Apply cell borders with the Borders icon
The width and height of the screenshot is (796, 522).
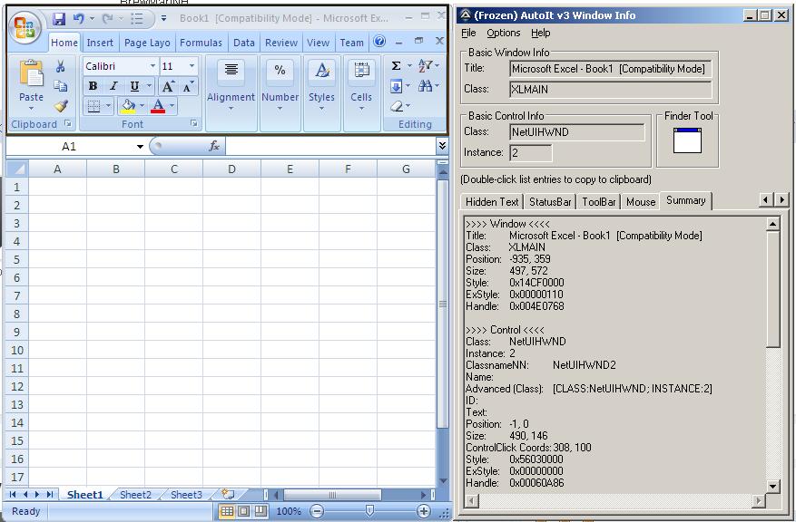pyautogui.click(x=93, y=106)
